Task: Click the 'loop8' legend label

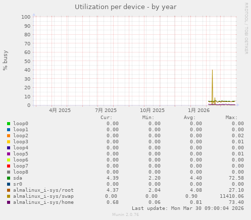Action: 21,172
